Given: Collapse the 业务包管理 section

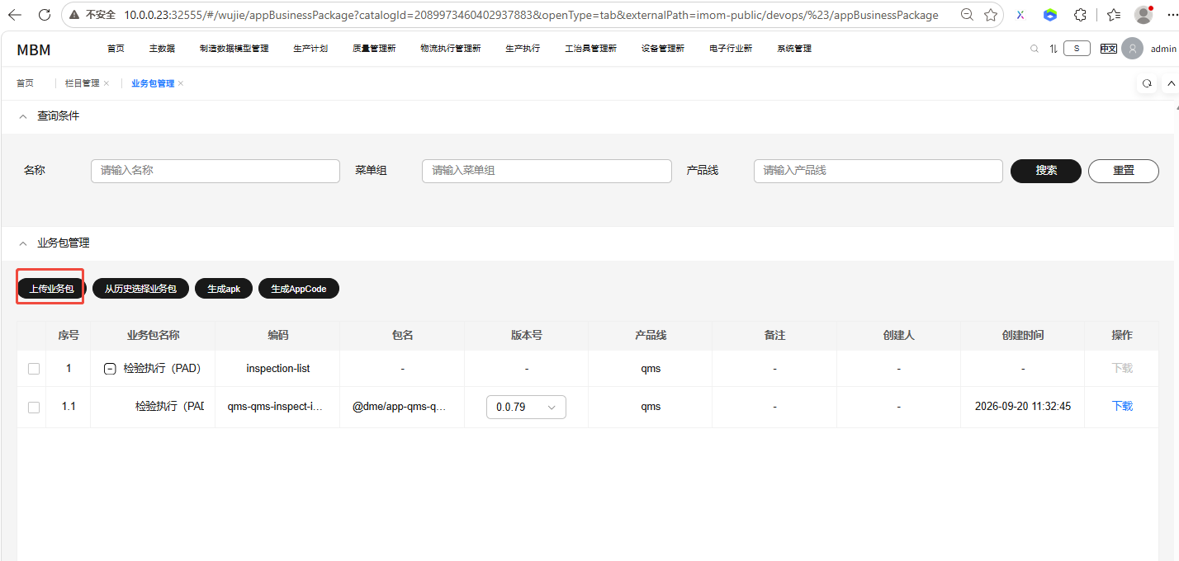Looking at the screenshot, I should (x=22, y=243).
